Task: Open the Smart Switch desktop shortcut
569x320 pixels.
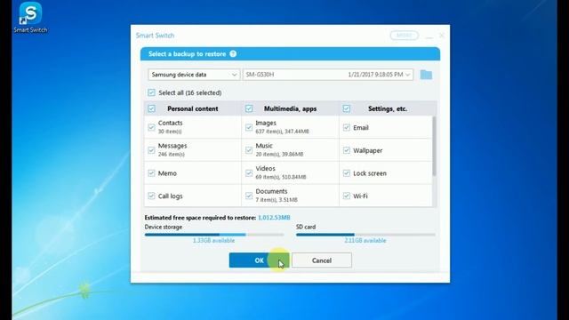Action: coord(30,18)
